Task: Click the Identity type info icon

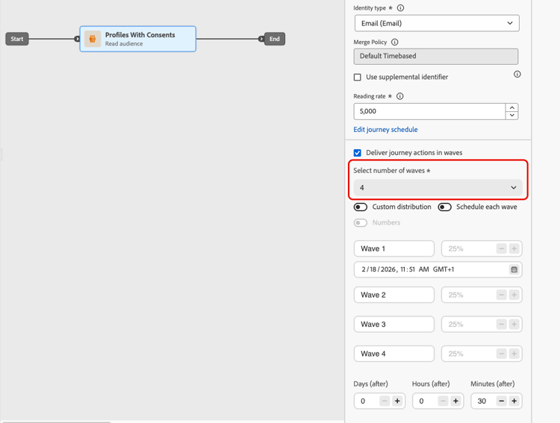Action: coord(400,8)
